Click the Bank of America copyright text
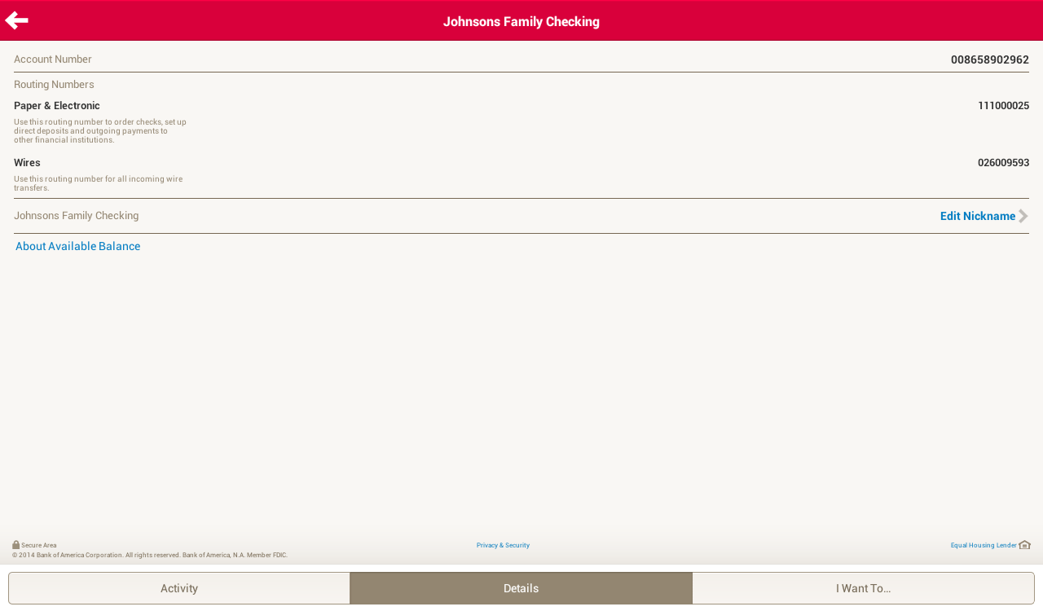1043x611 pixels. (x=150, y=555)
